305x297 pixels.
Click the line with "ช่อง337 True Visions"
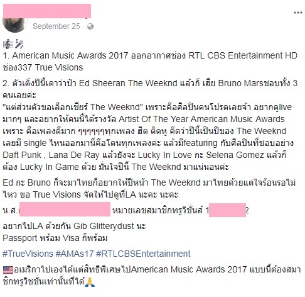click(x=43, y=67)
